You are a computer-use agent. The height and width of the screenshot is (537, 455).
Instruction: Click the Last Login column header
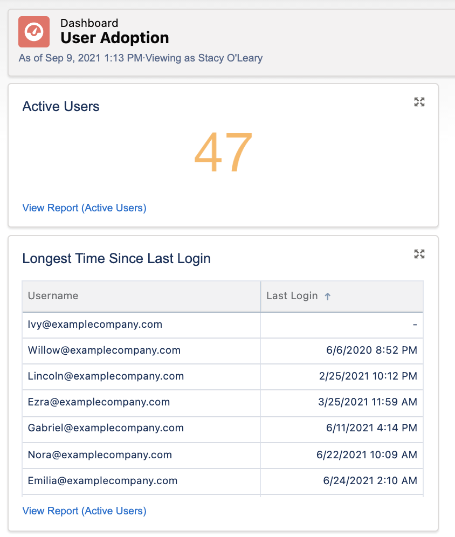[291, 295]
